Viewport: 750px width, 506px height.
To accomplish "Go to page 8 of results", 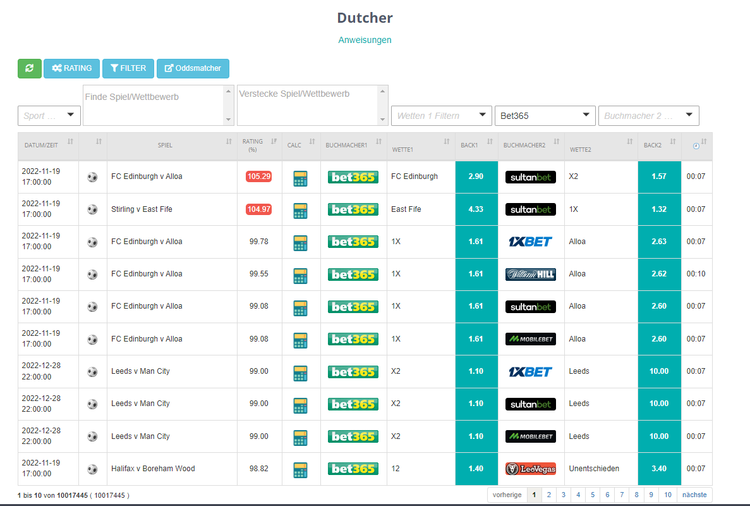I will point(636,495).
